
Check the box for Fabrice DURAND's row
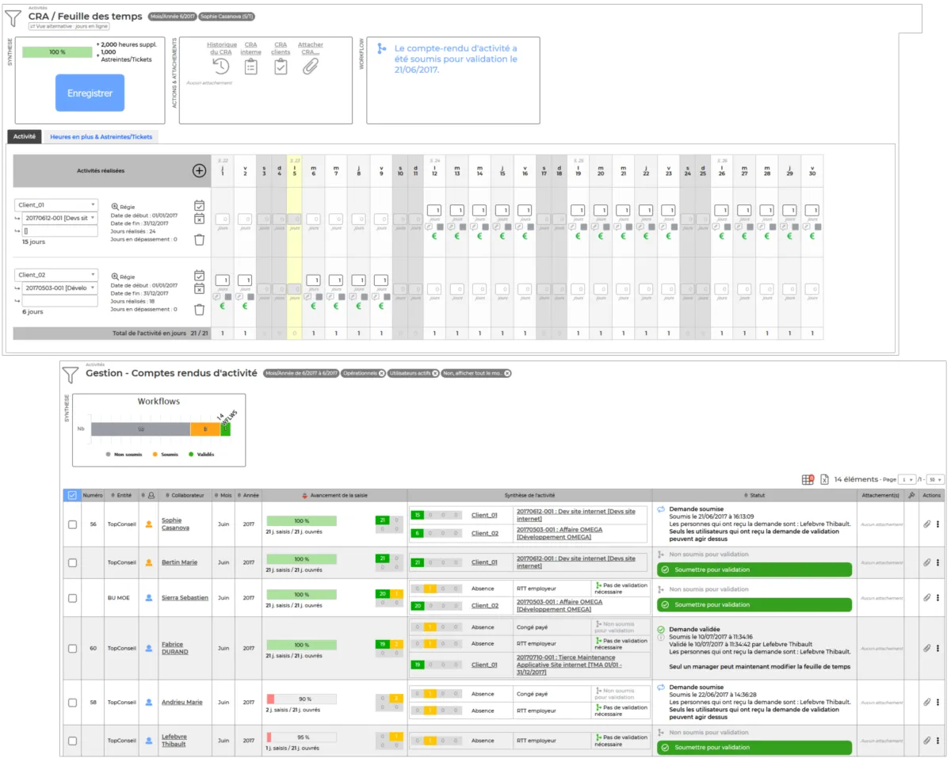[x=72, y=648]
